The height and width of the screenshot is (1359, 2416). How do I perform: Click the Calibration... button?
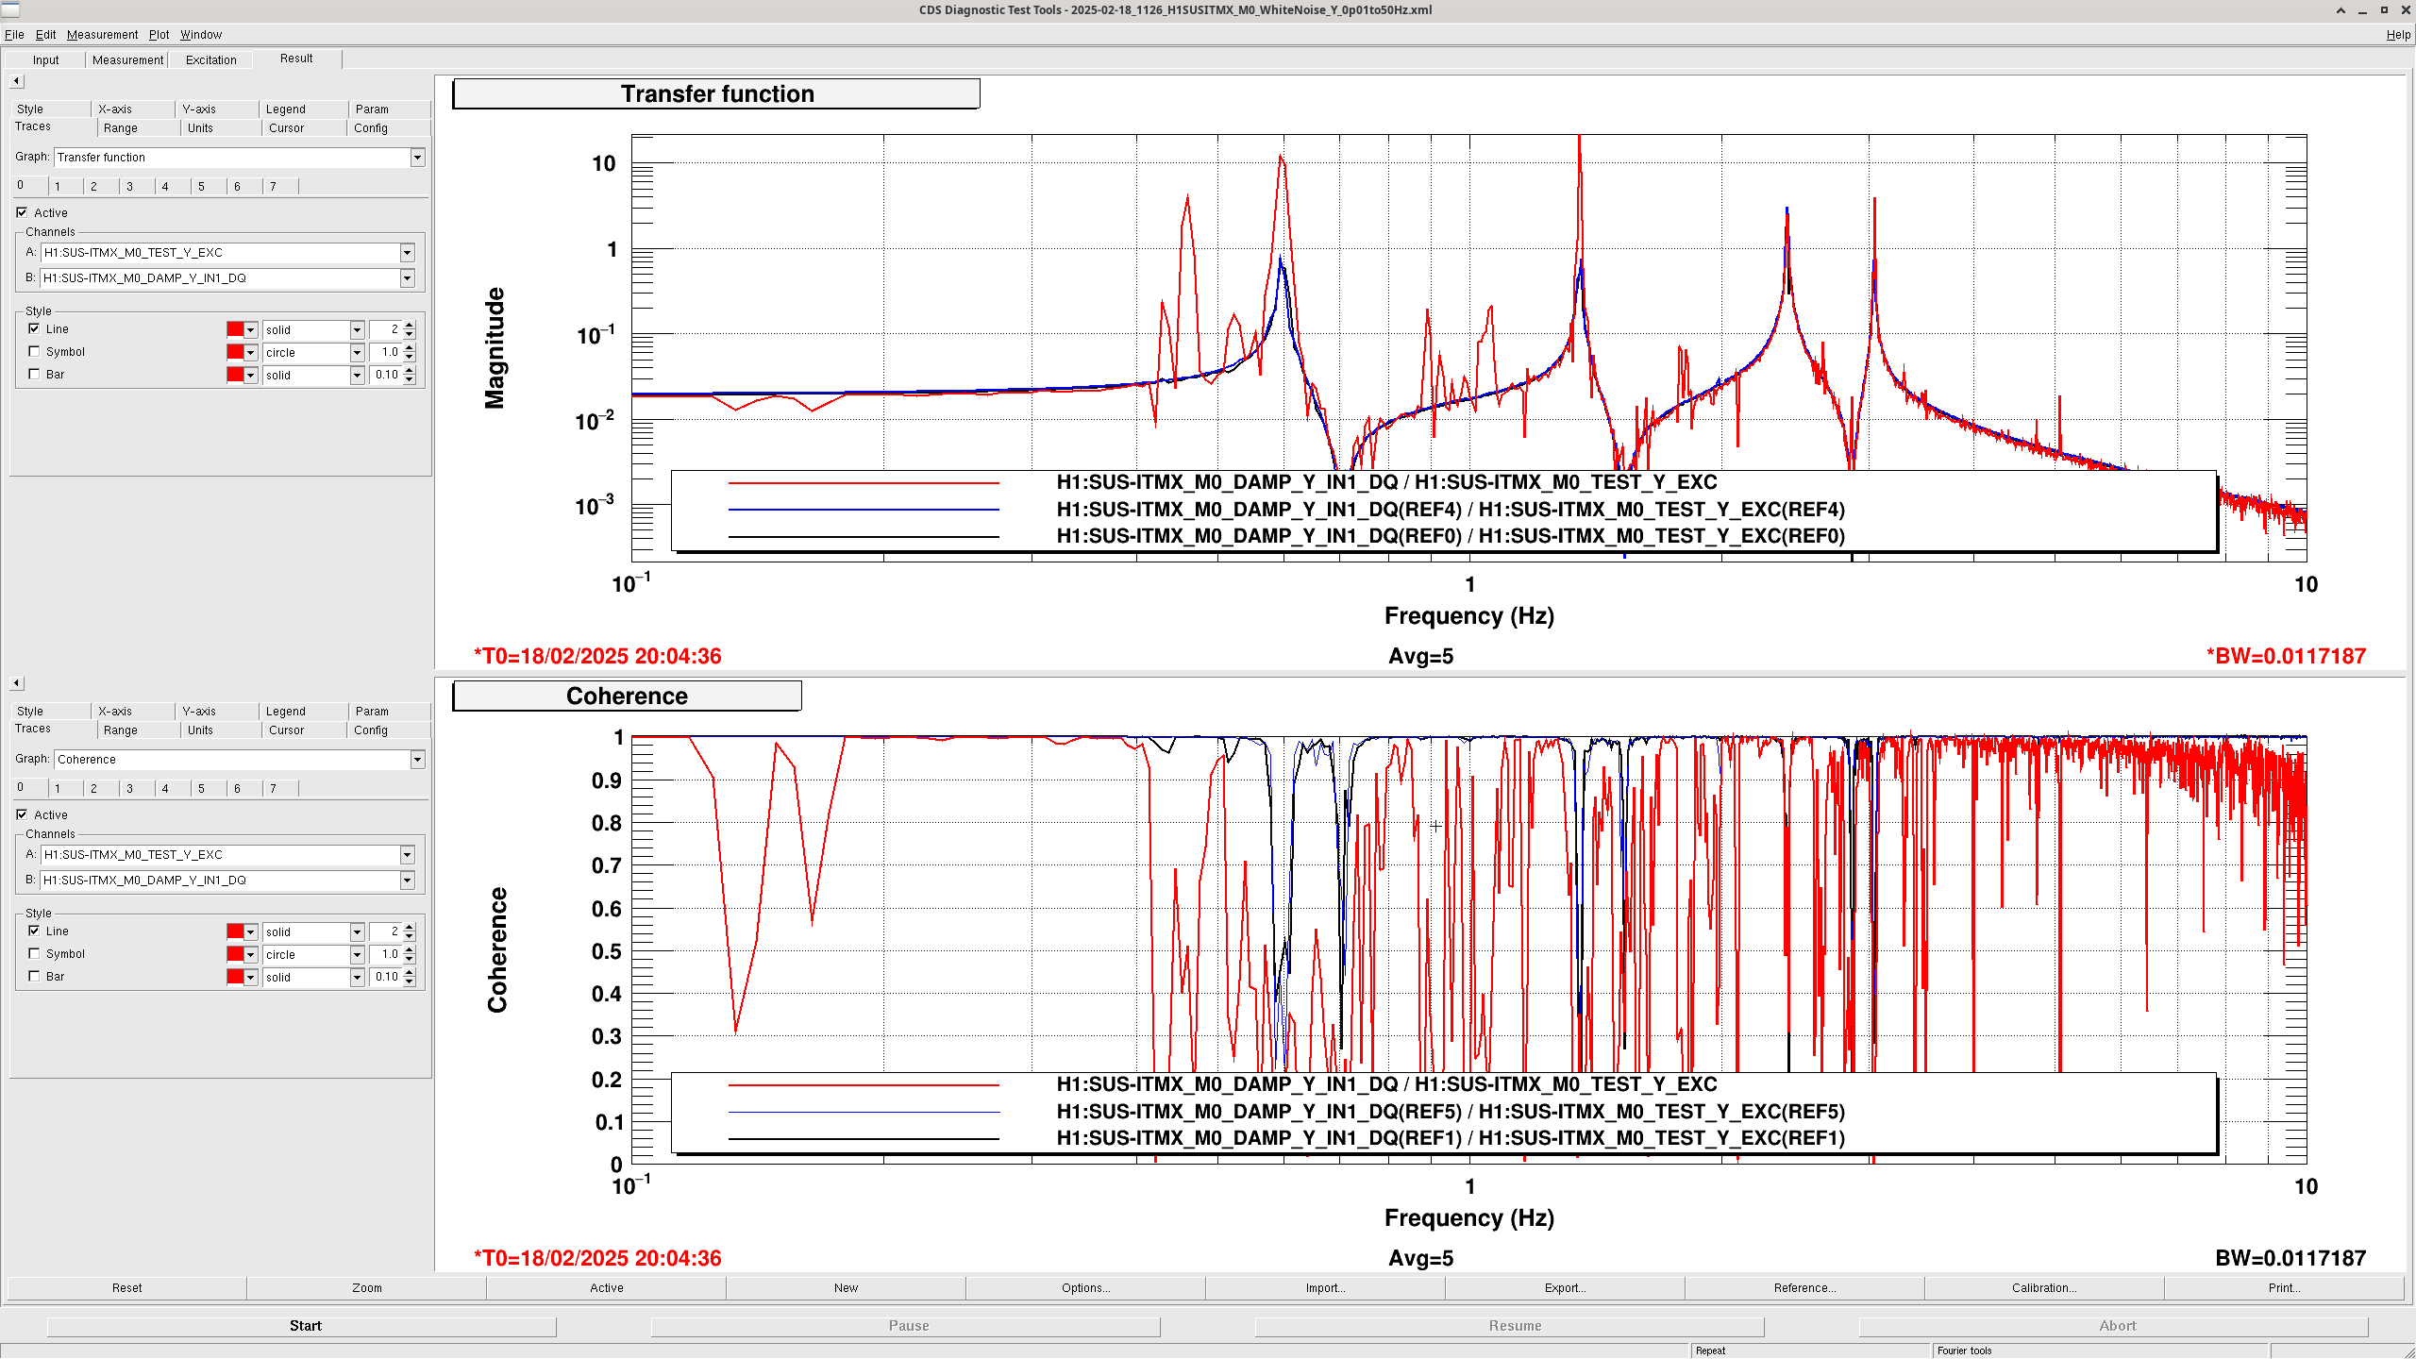[2044, 1288]
